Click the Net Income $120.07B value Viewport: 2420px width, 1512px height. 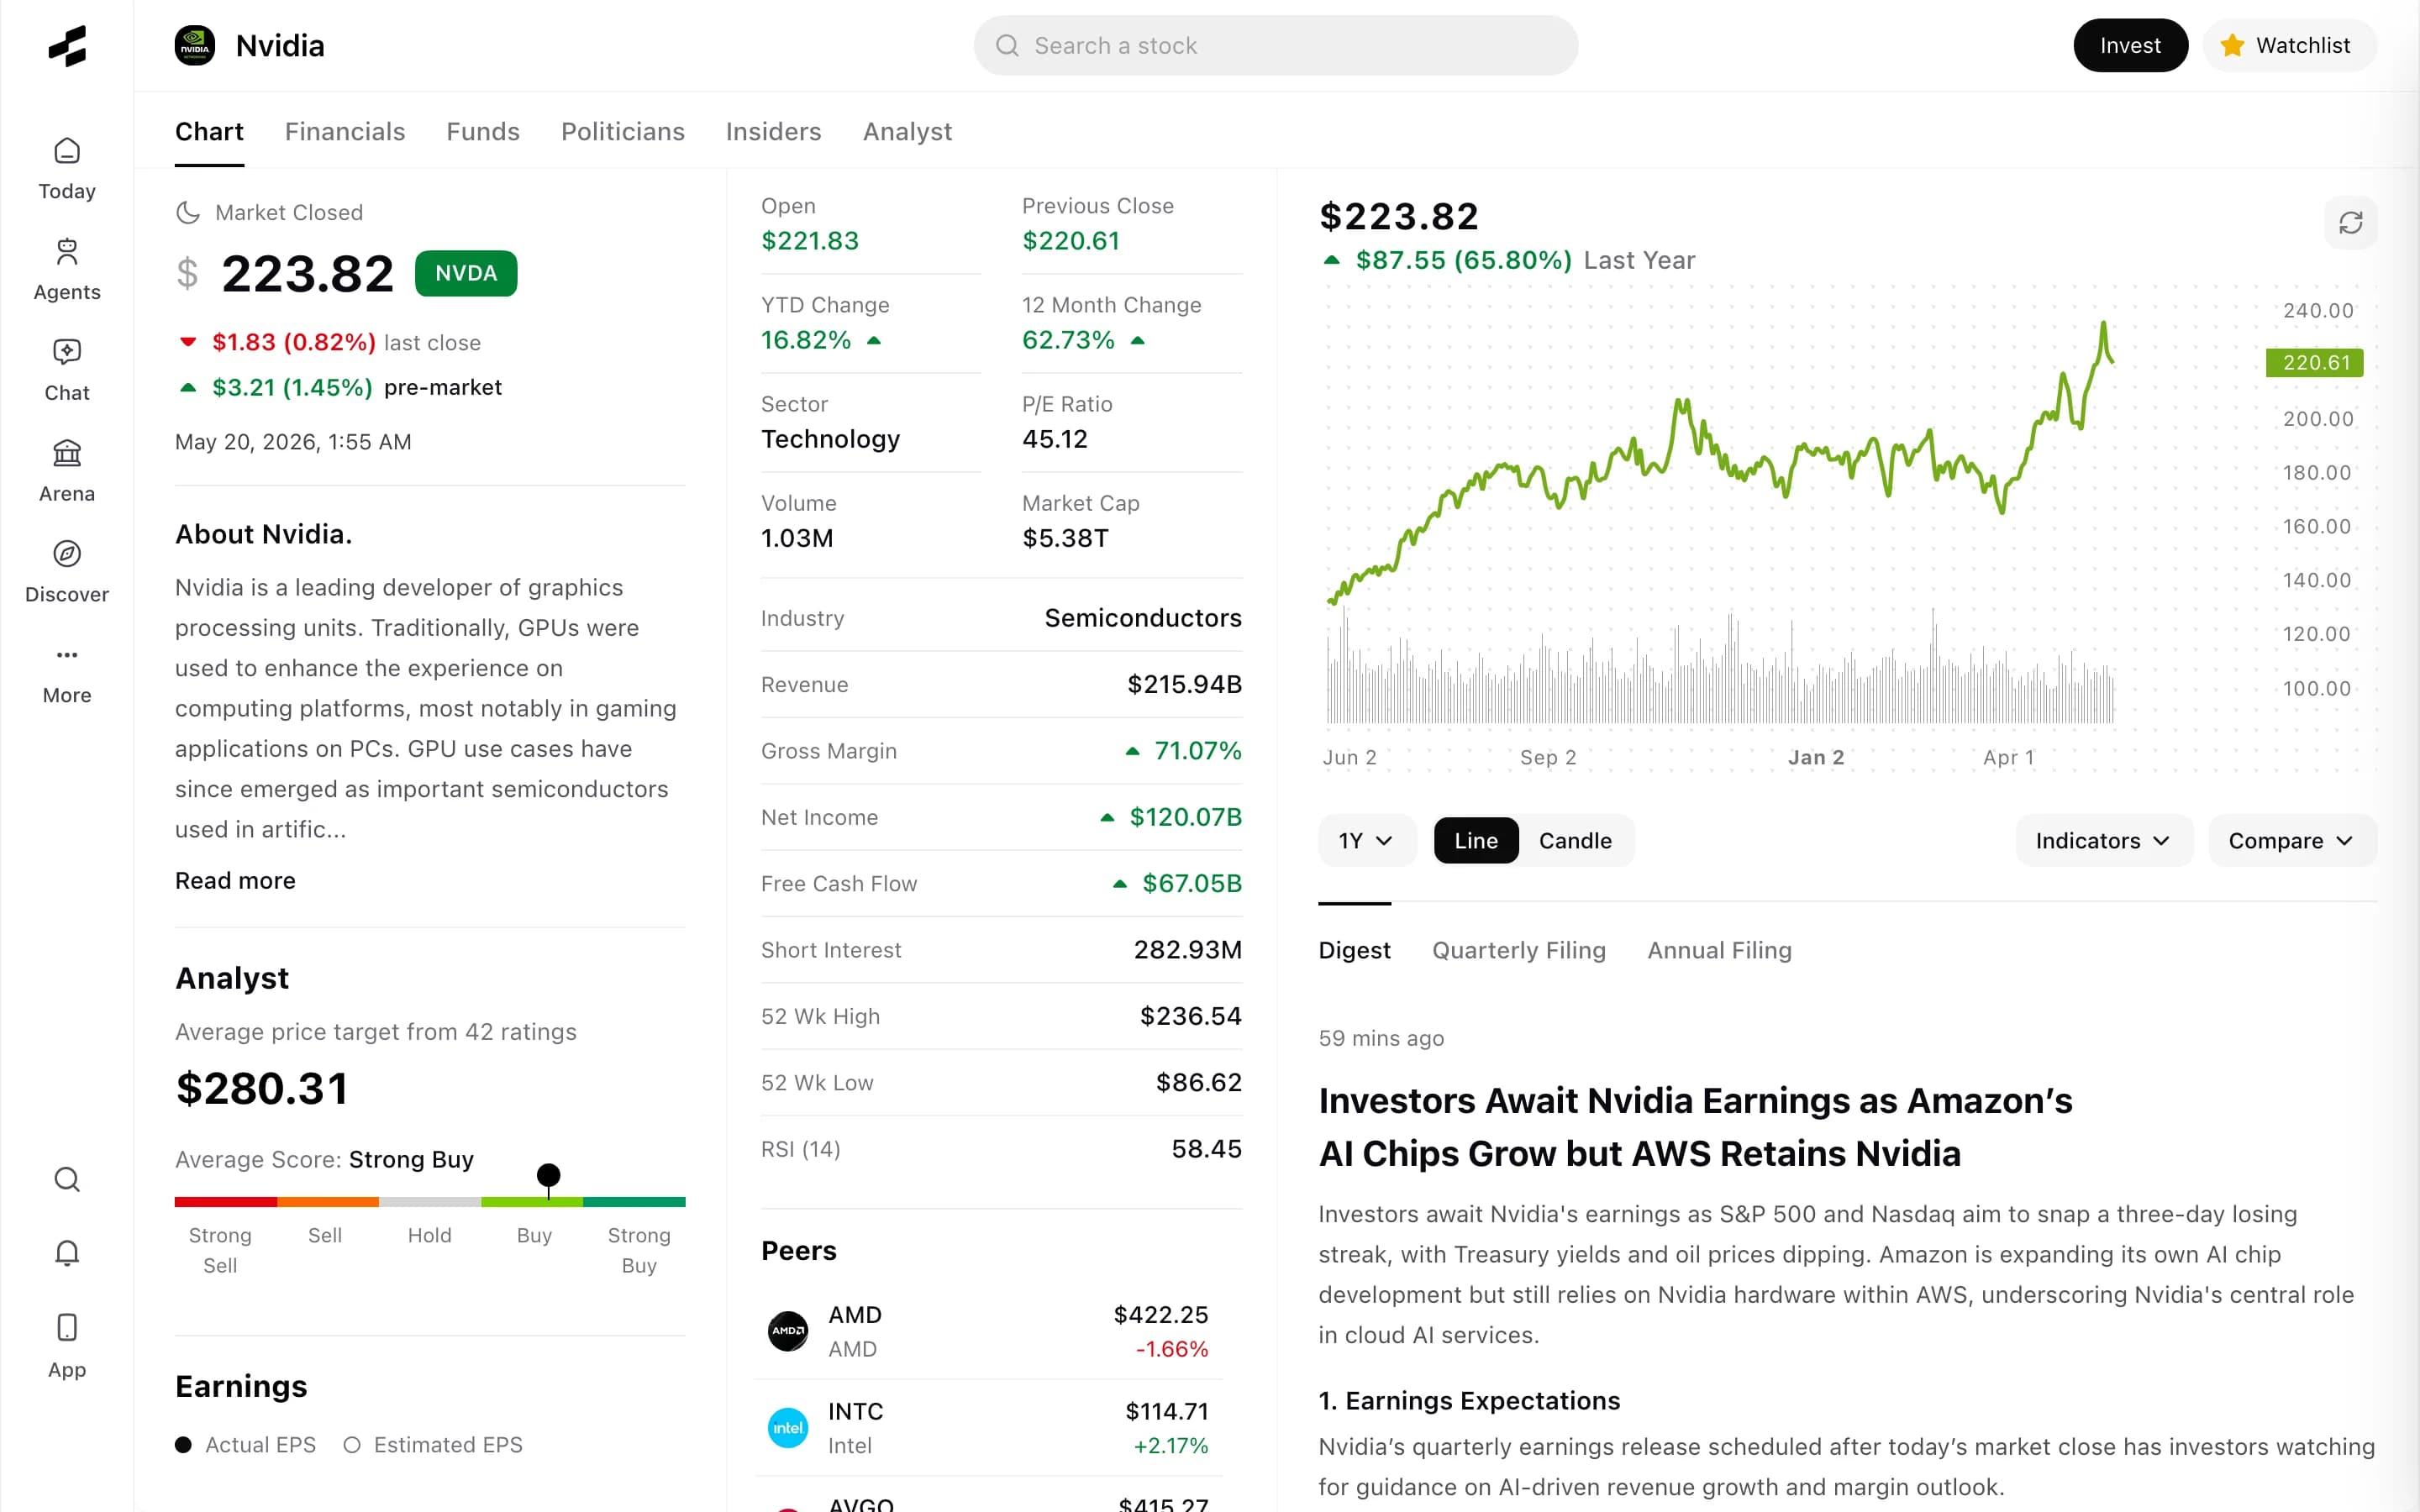[x=1185, y=817]
